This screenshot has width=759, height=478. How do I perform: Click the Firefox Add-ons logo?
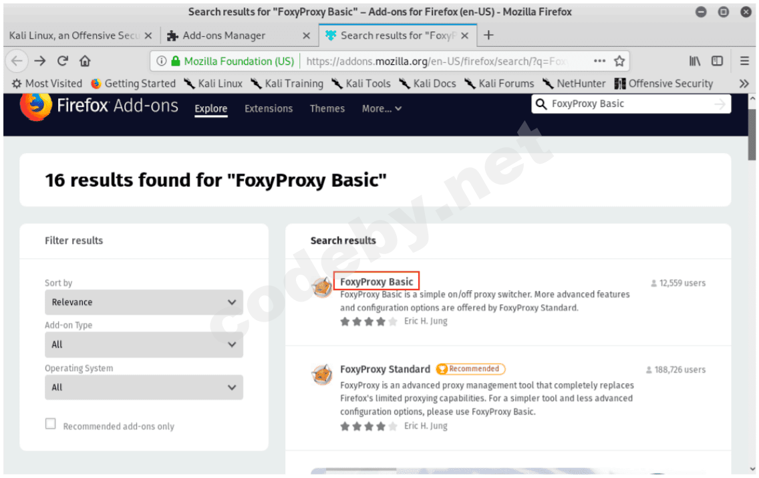point(100,106)
